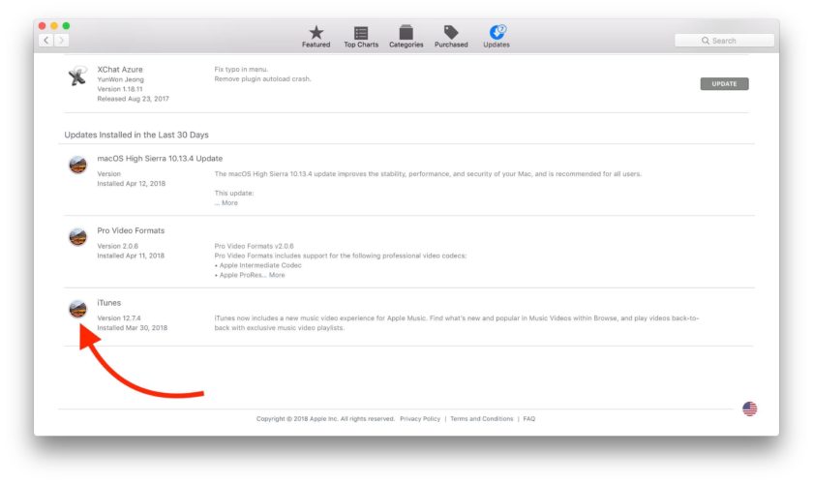Viewport: 813px width, 484px height.
Task: Click the iTunes update icon
Action: tap(77, 309)
